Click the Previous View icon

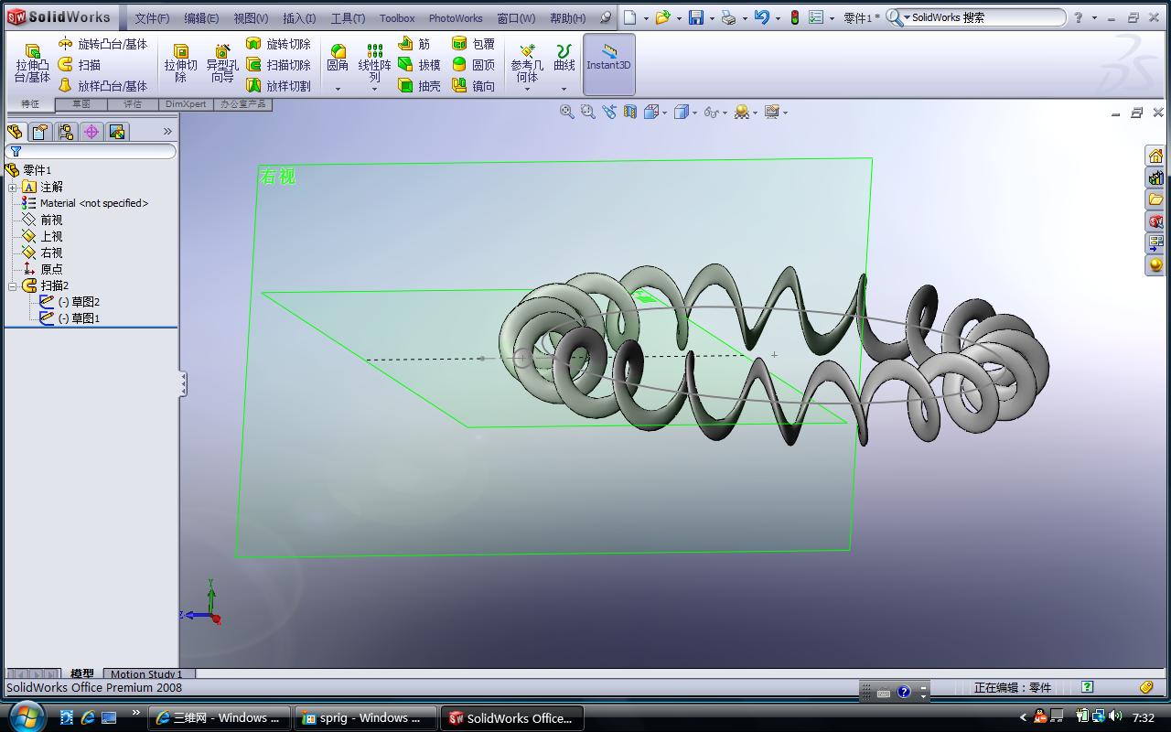pos(609,112)
